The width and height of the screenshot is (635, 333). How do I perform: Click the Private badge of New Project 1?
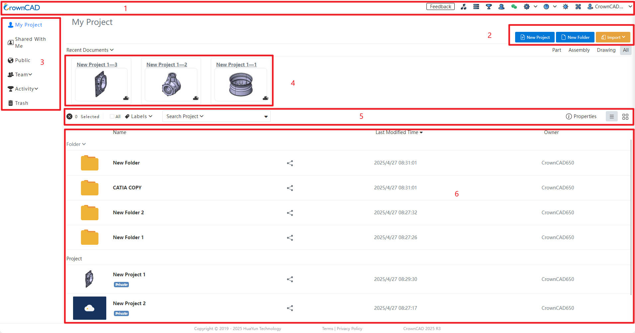122,285
